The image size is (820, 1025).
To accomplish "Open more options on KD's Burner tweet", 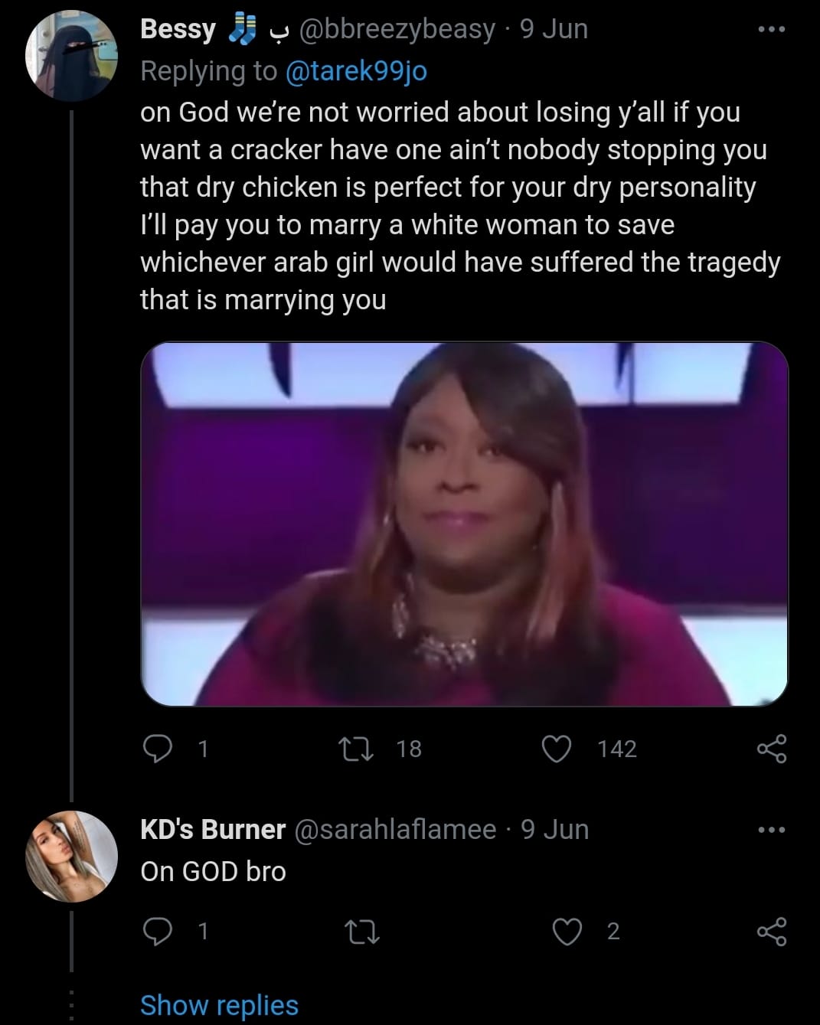I will pyautogui.click(x=771, y=830).
